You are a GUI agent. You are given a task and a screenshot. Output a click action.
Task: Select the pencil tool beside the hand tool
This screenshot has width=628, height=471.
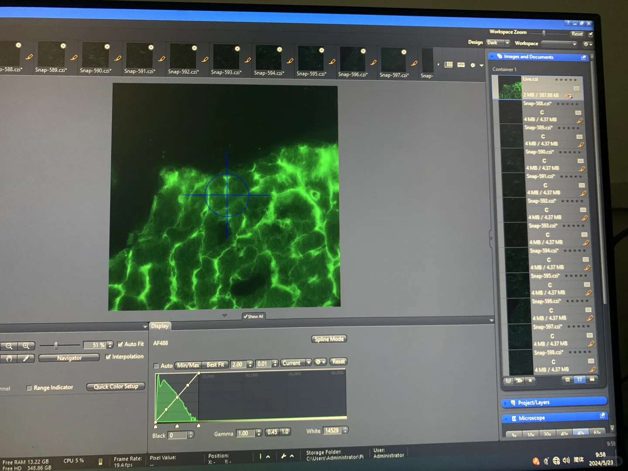[x=26, y=358]
